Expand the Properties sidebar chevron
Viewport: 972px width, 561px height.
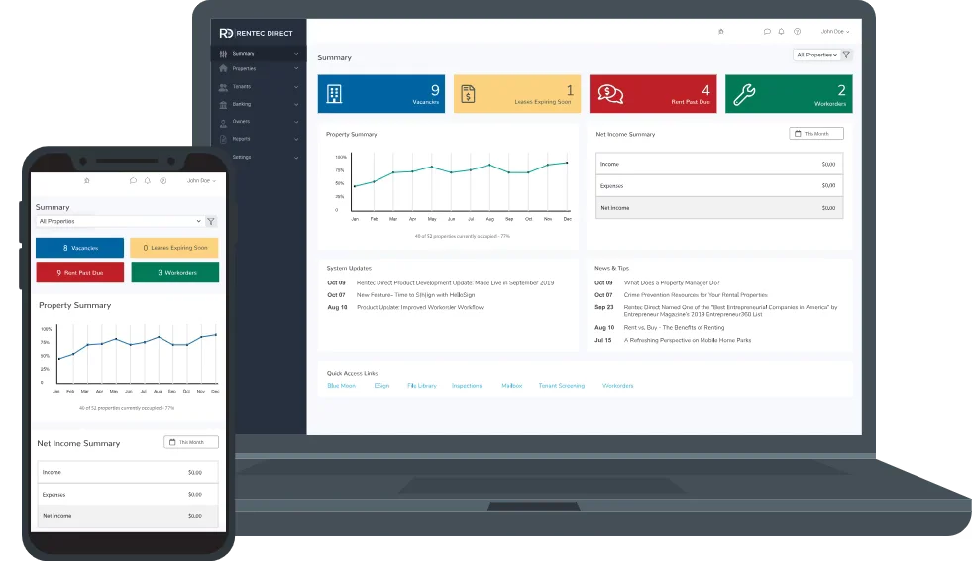coord(296,69)
